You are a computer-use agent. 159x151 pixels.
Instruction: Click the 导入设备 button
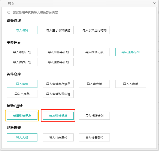point(22,30)
